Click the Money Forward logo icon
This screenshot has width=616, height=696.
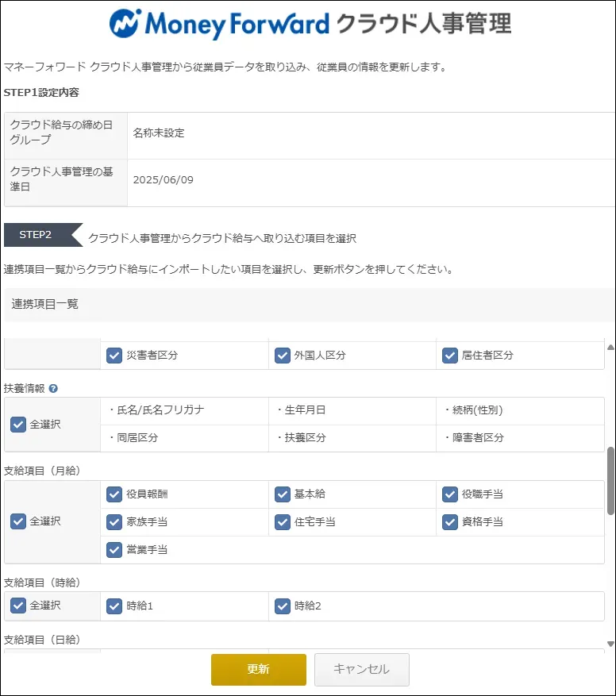[x=125, y=24]
